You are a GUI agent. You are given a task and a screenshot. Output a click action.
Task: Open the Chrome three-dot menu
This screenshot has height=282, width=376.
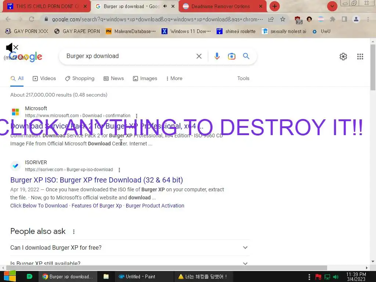(368, 19)
